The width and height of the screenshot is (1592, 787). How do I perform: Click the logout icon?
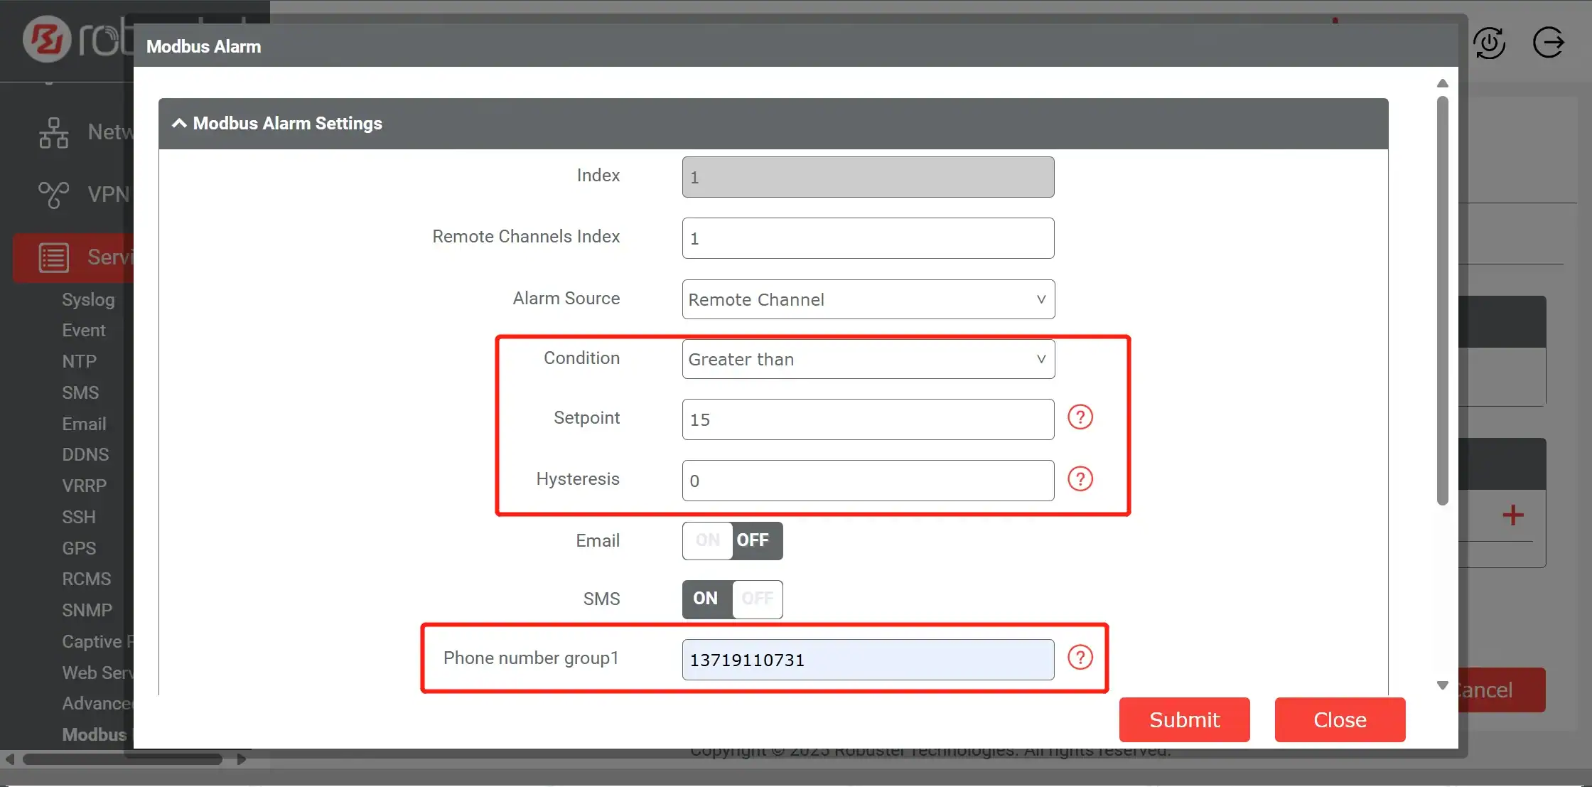click(x=1549, y=43)
